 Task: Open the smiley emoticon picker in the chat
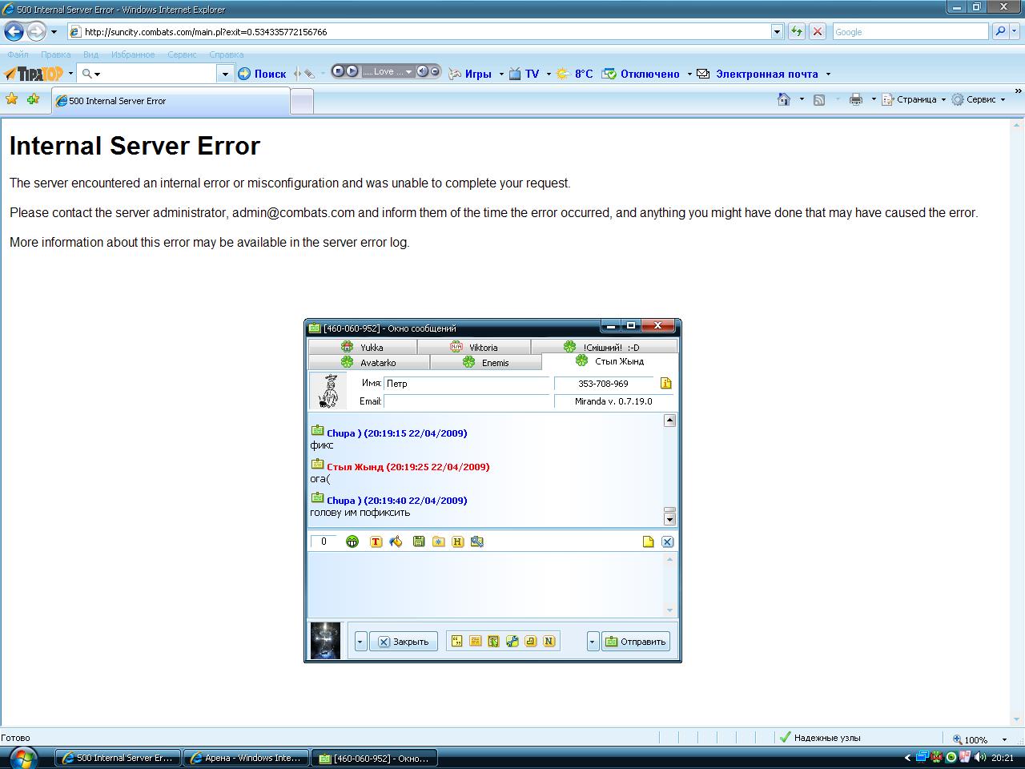click(x=352, y=542)
